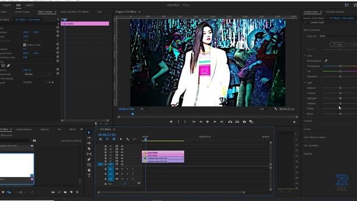Open the Export workspace tab
The width and height of the screenshot is (357, 201).
pos(30,5)
